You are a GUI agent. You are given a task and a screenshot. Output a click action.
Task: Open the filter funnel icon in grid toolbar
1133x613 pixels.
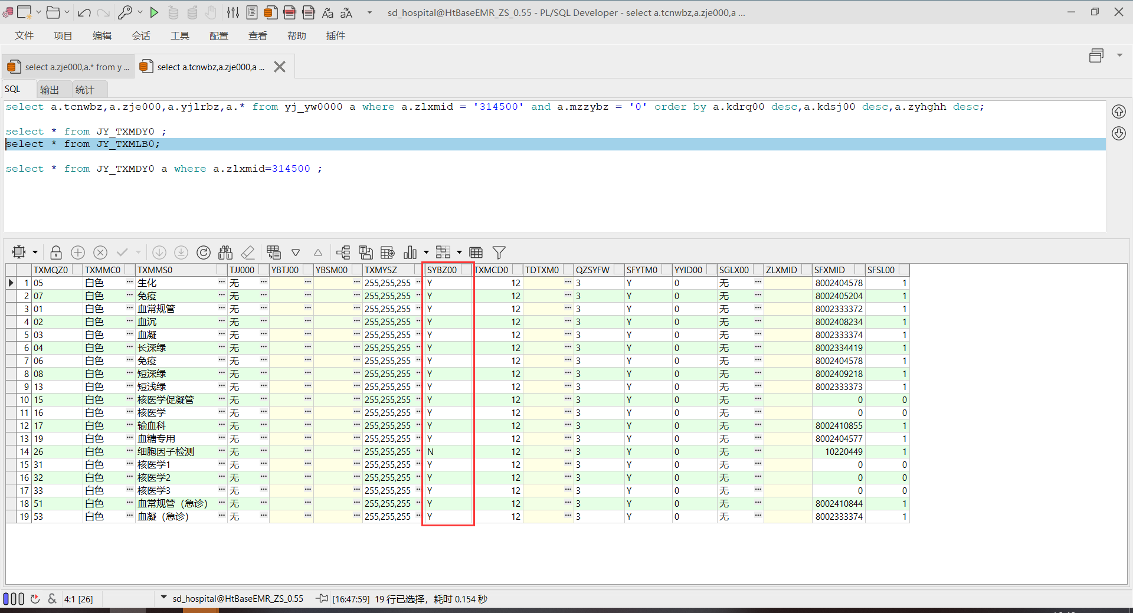pos(499,253)
